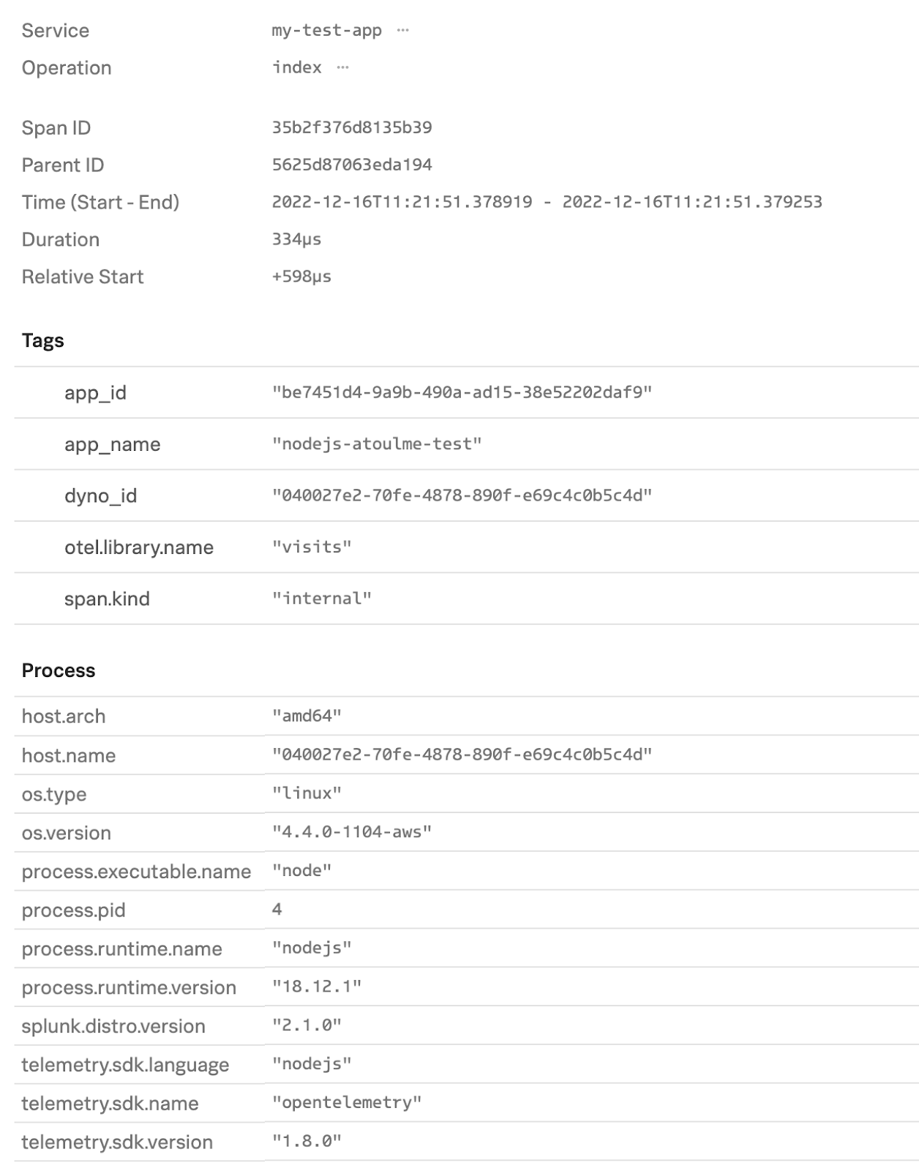919x1171 pixels.
Task: Click the Span ID value 35b2f376d8135b39
Action: tap(352, 127)
